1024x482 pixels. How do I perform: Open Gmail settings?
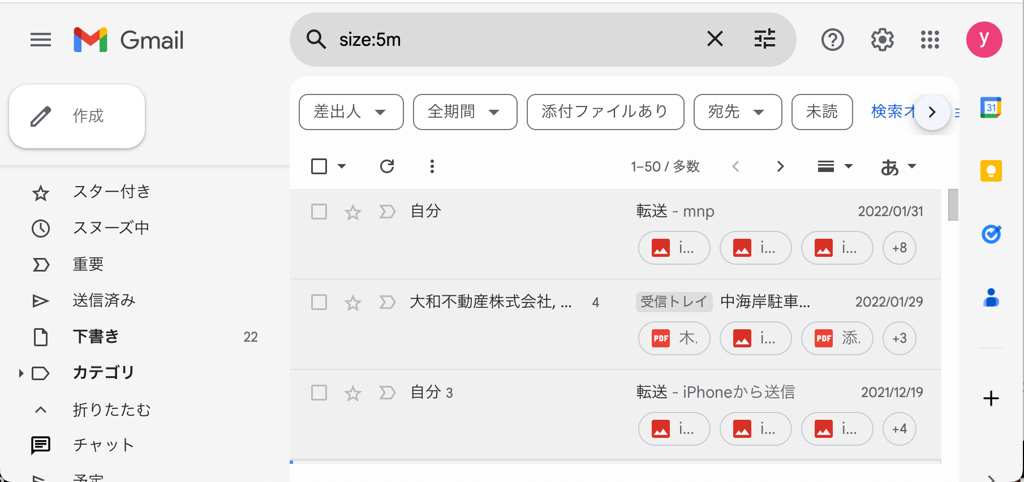881,39
